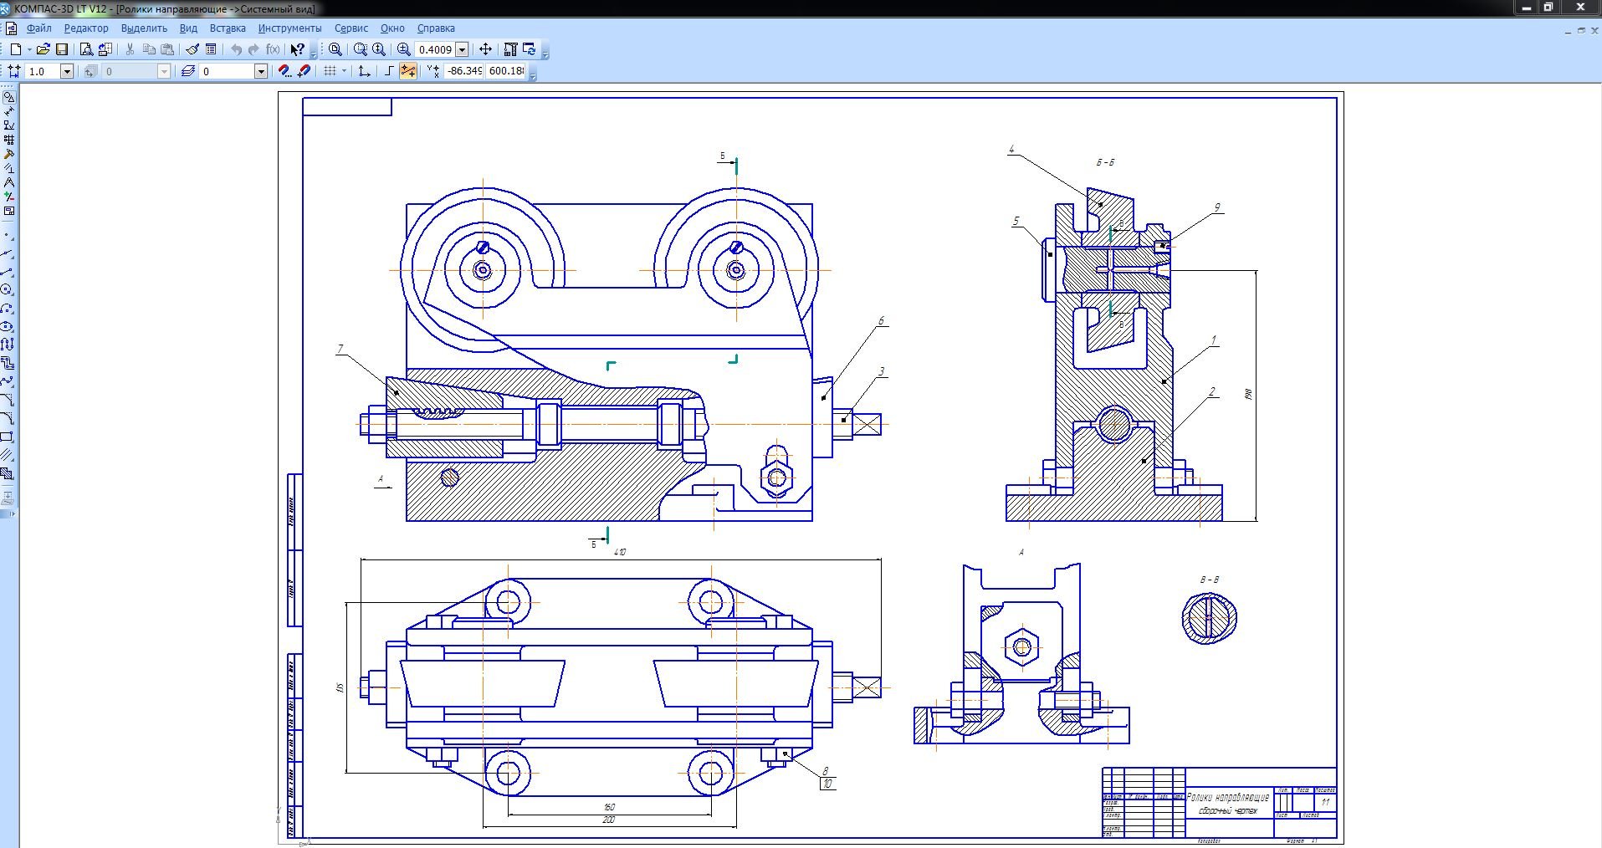
Task: Open the Инструменты menu
Action: click(289, 28)
